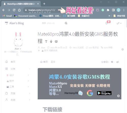127x113 pixels.
Task: Click the 下载链接 heading
Action: pyautogui.click(x=52, y=109)
